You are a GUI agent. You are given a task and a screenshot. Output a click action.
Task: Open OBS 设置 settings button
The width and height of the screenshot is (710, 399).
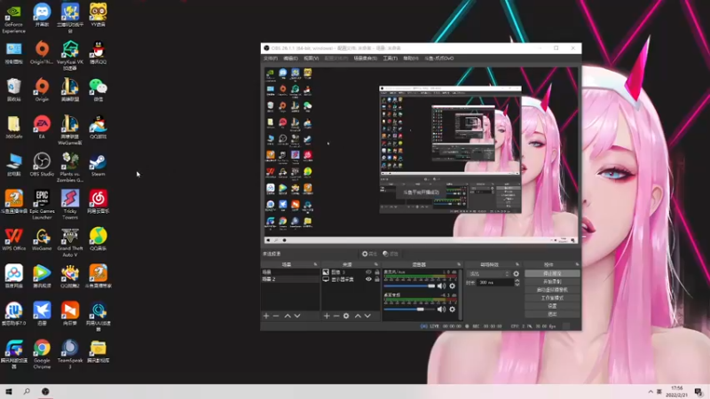pos(552,306)
